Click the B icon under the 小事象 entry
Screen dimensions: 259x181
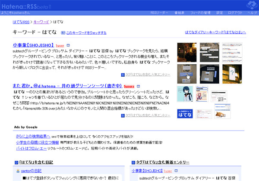123,75
